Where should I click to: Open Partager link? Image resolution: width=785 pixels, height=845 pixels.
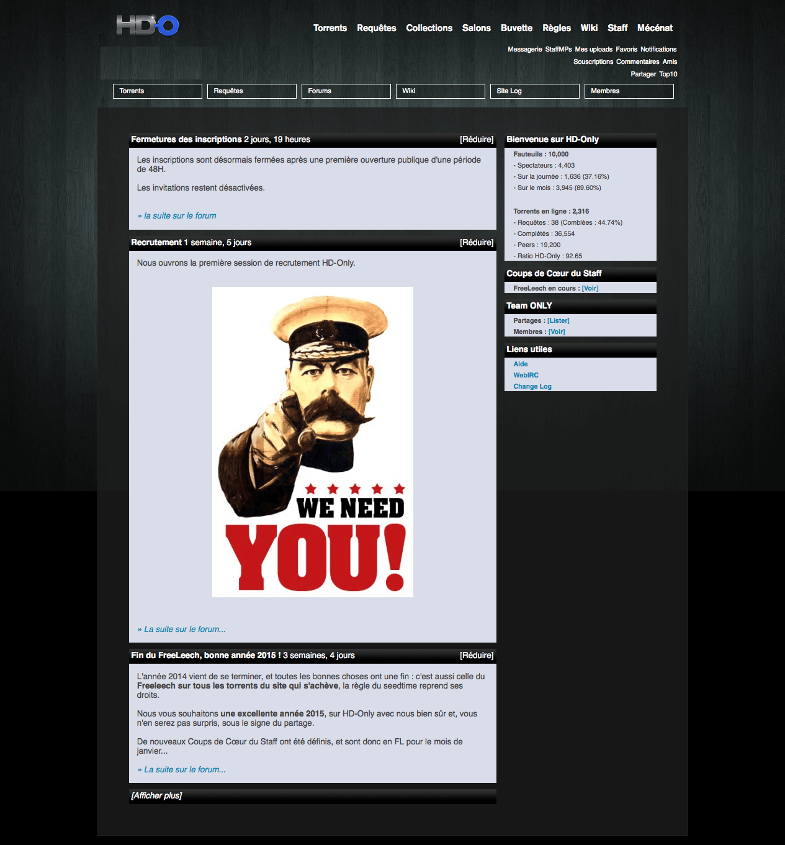click(644, 74)
